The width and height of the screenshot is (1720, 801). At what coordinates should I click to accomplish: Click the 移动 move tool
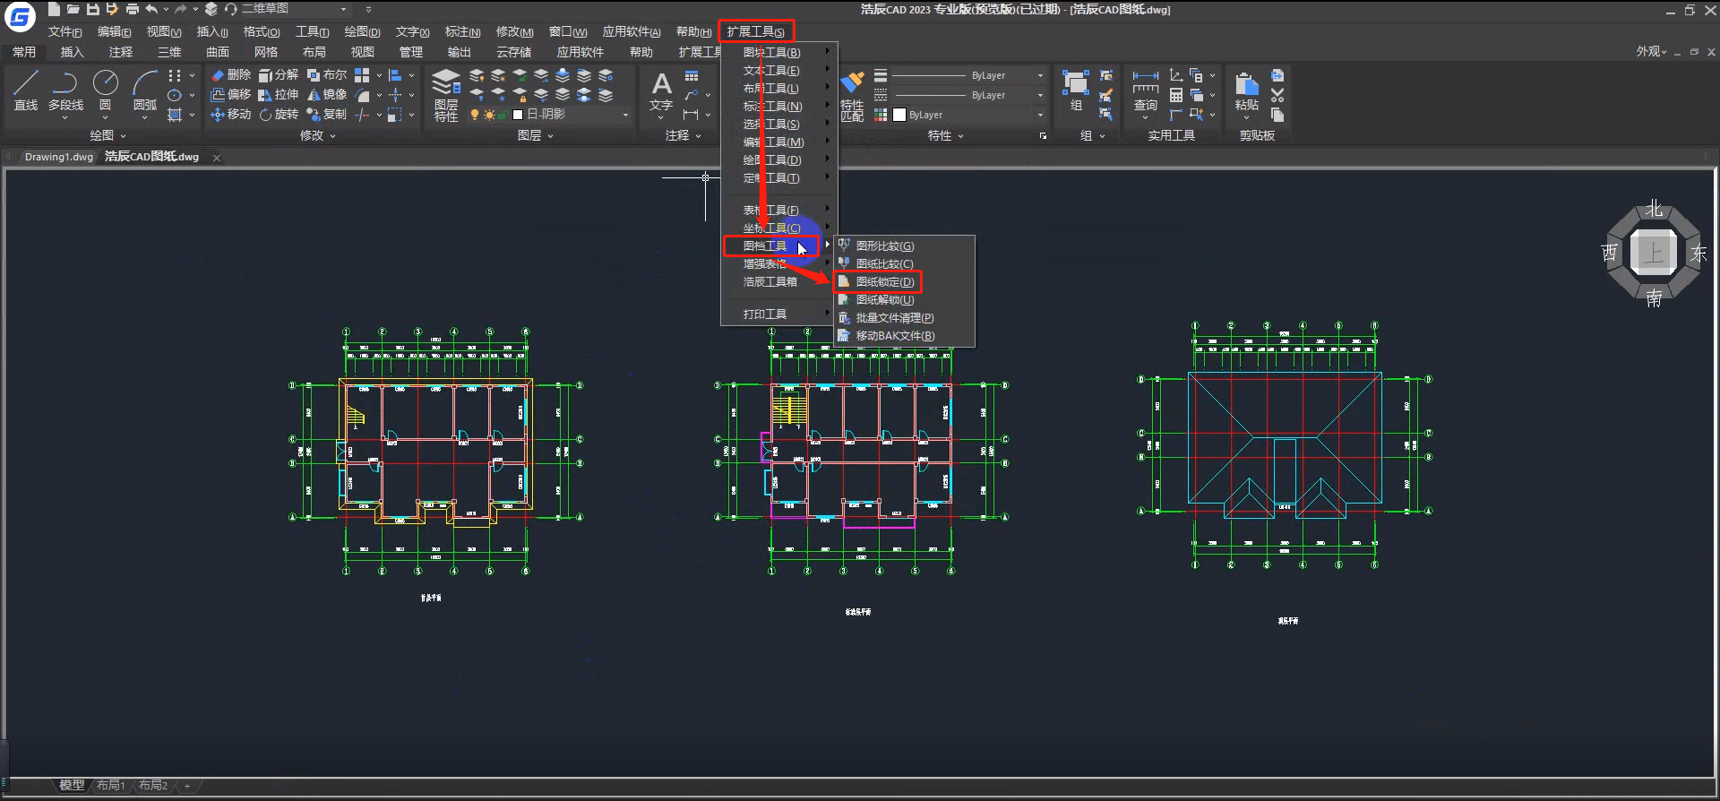click(x=231, y=115)
